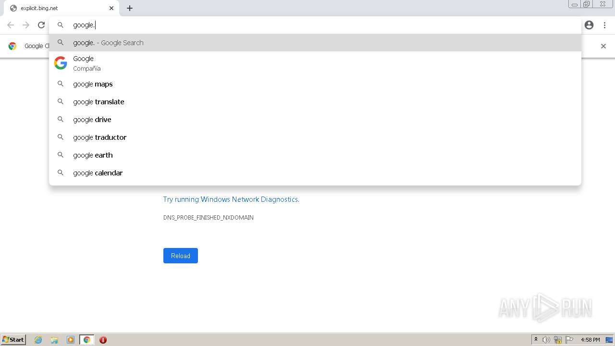Click the blue Reload button

point(181,256)
